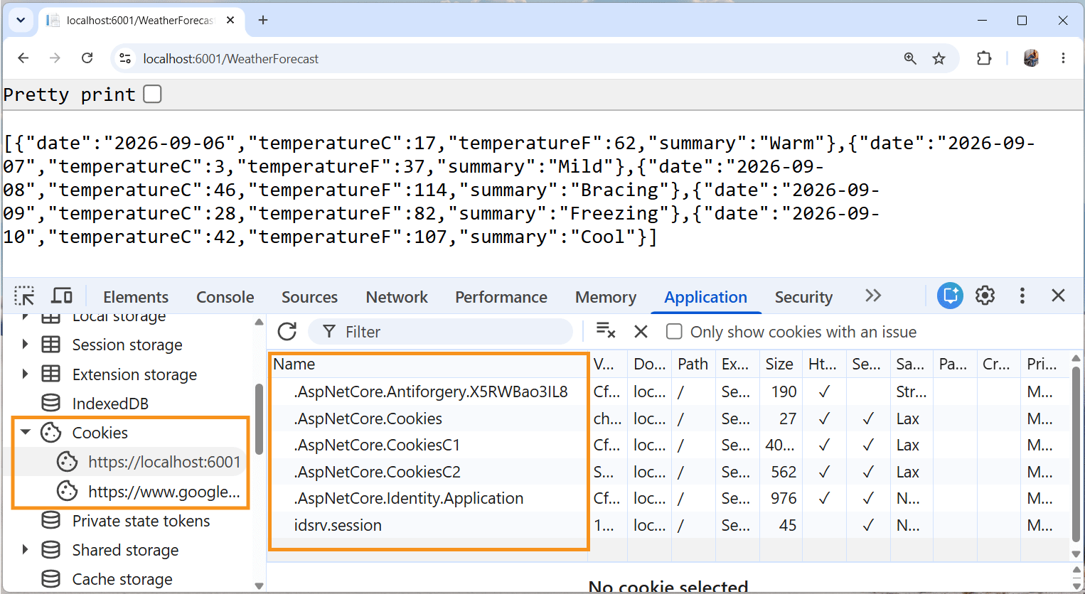
Task: Select the .AspNetCore.Cookies cookie row
Action: pos(668,418)
